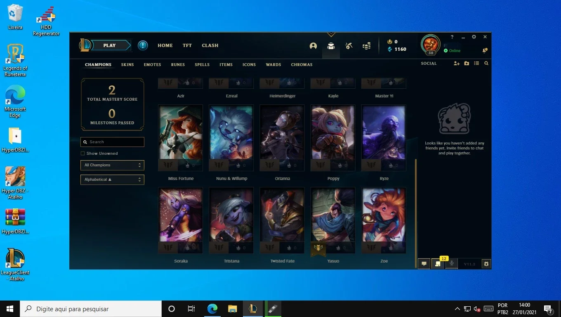Open the Collection backpack icon
This screenshot has height=317, width=561.
(x=331, y=46)
